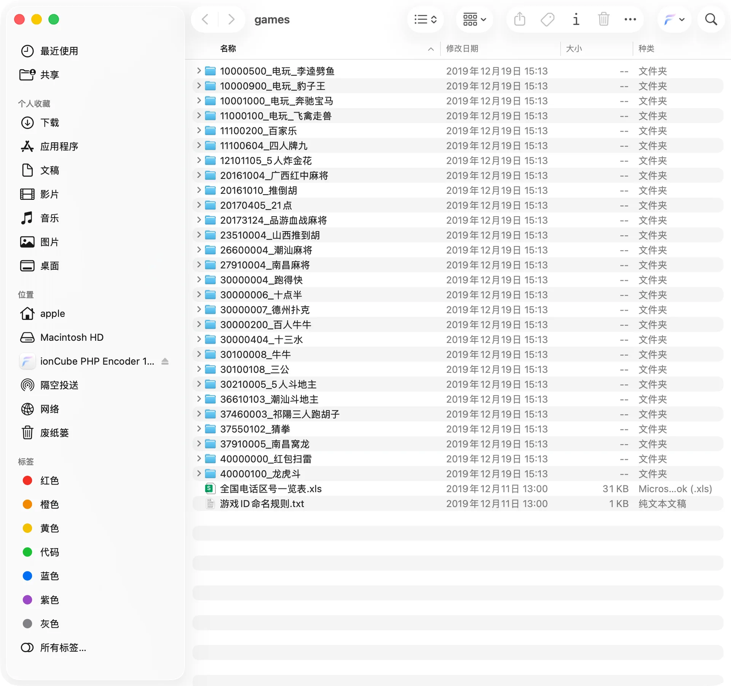Open the list view mode selector
731x686 pixels.
[425, 19]
